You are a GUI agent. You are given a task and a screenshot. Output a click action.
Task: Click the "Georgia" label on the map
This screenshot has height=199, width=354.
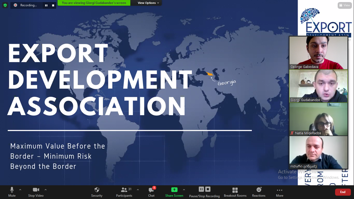coord(227,83)
